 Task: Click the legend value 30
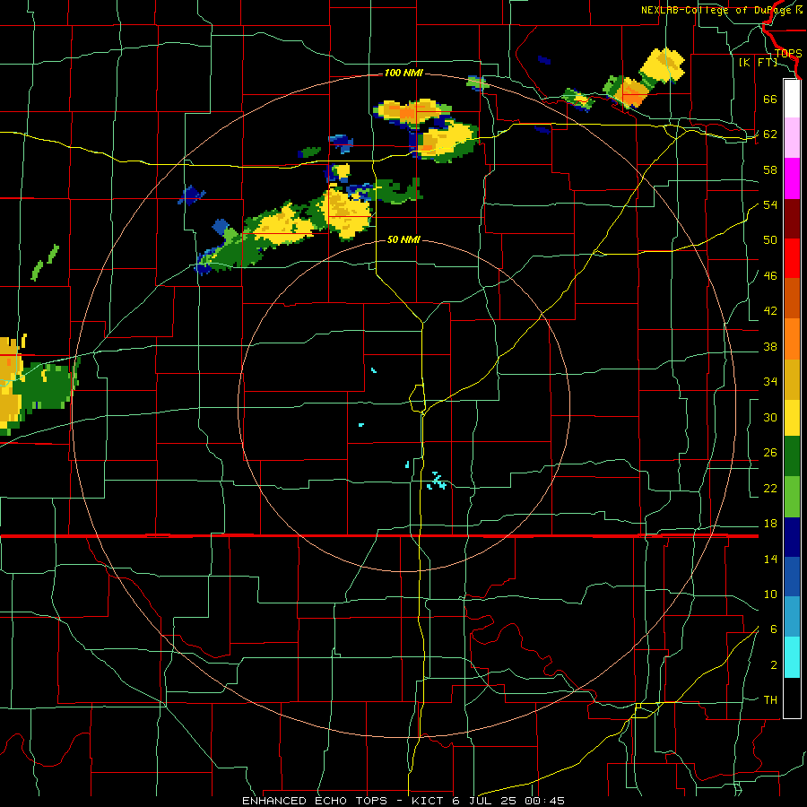tap(770, 417)
